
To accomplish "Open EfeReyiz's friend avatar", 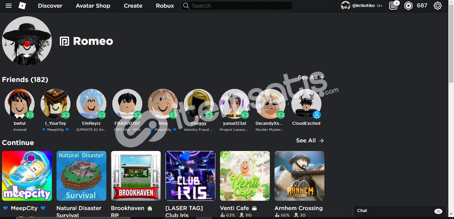I will pyautogui.click(x=91, y=104).
